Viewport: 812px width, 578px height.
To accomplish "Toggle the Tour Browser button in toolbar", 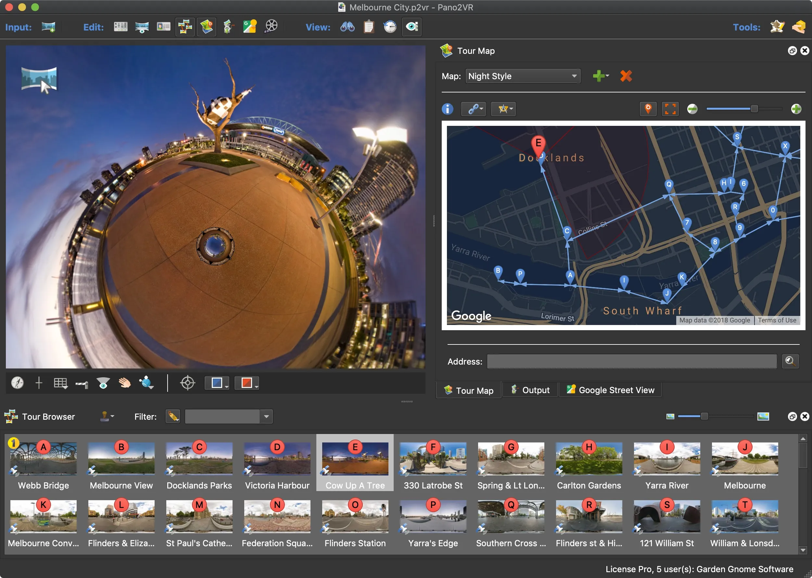I will (185, 27).
